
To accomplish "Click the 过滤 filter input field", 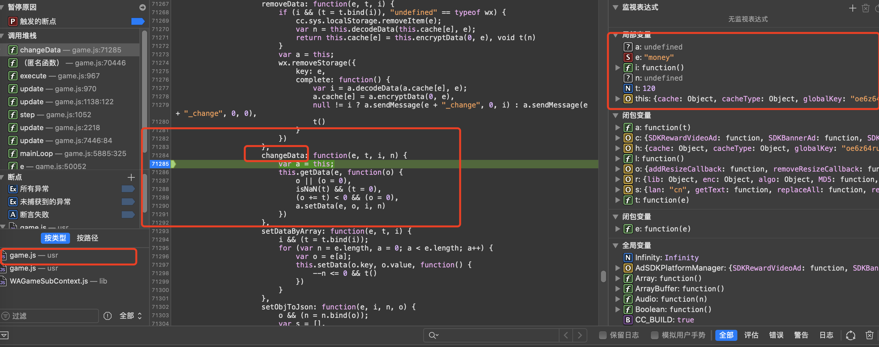I will tap(50, 316).
